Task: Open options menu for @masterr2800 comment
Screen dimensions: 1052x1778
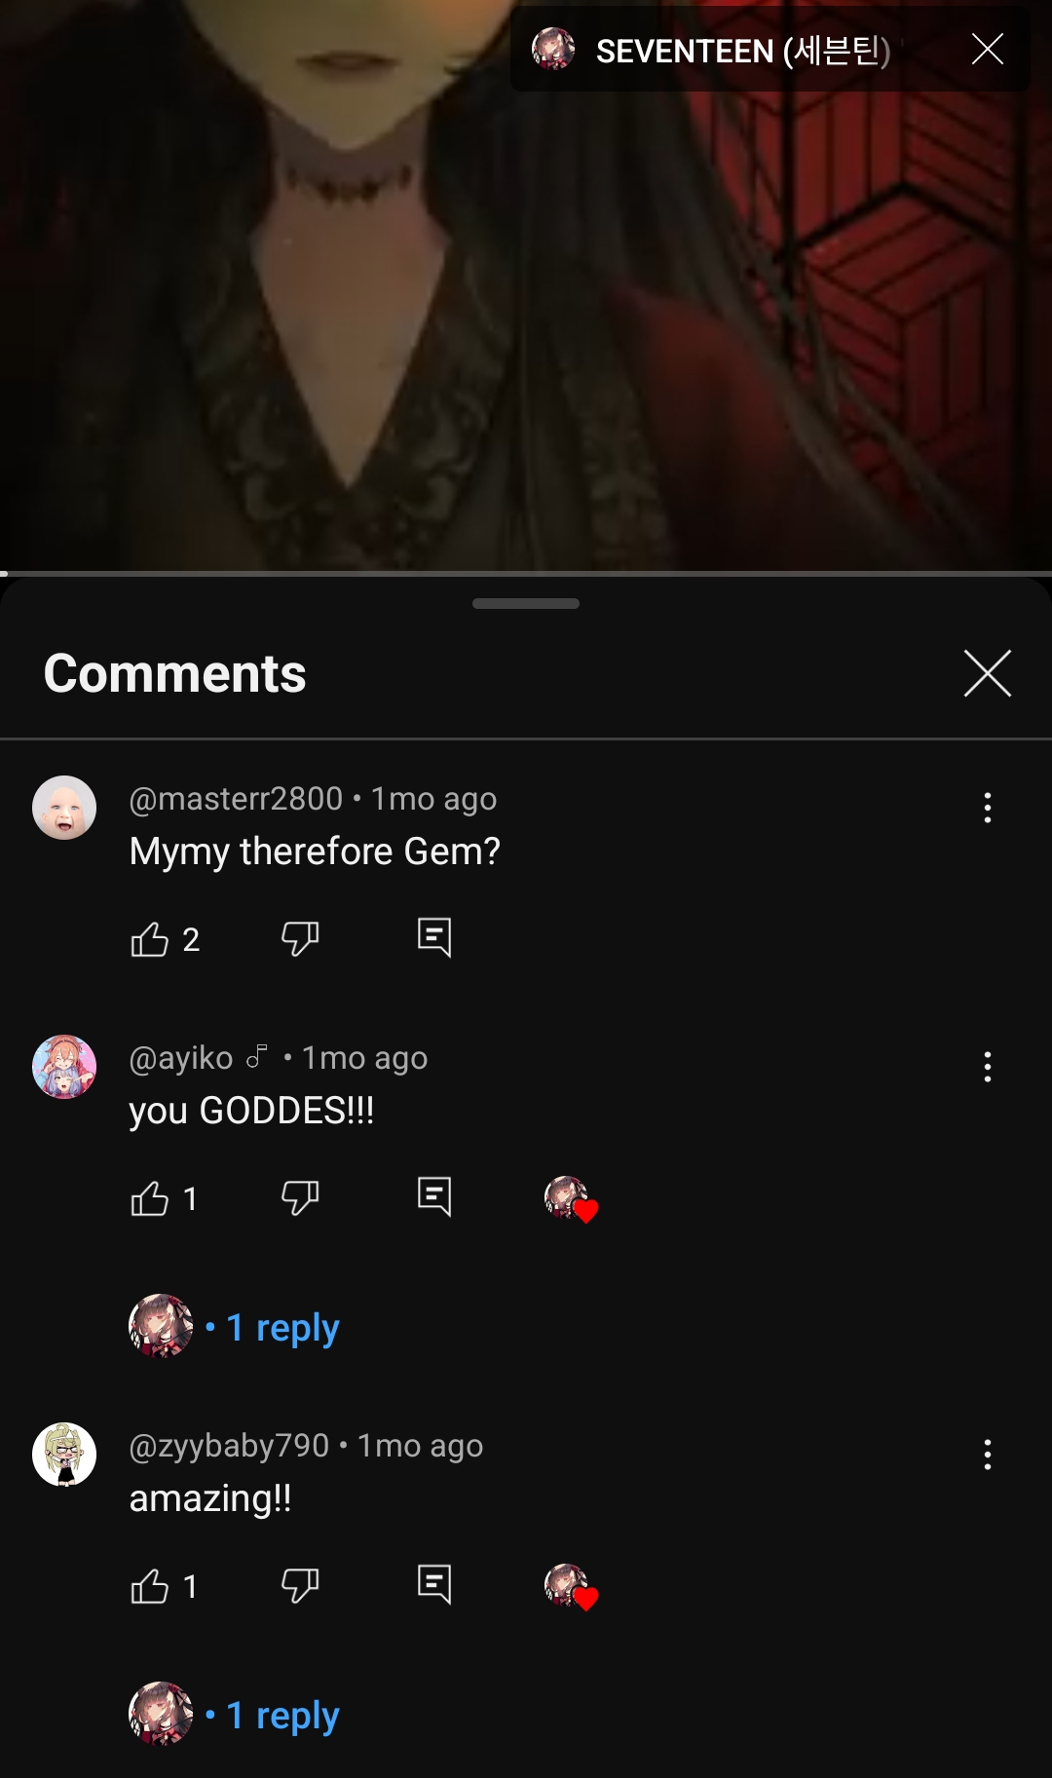Action: click(987, 808)
